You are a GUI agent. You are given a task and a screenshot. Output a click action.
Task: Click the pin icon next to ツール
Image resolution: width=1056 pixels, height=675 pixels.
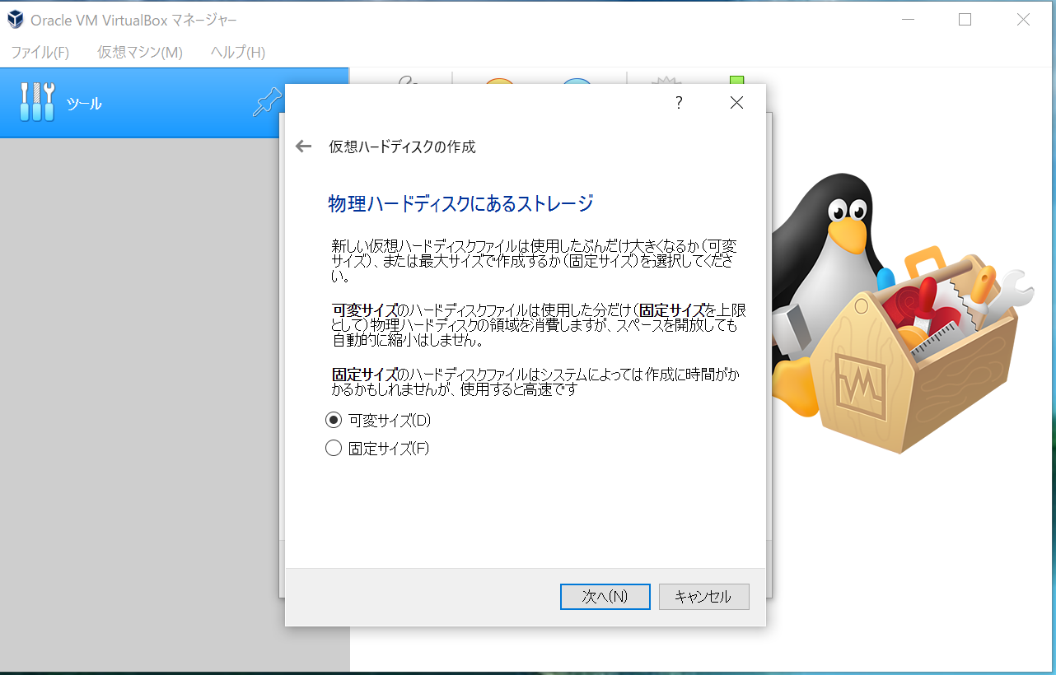(x=267, y=102)
